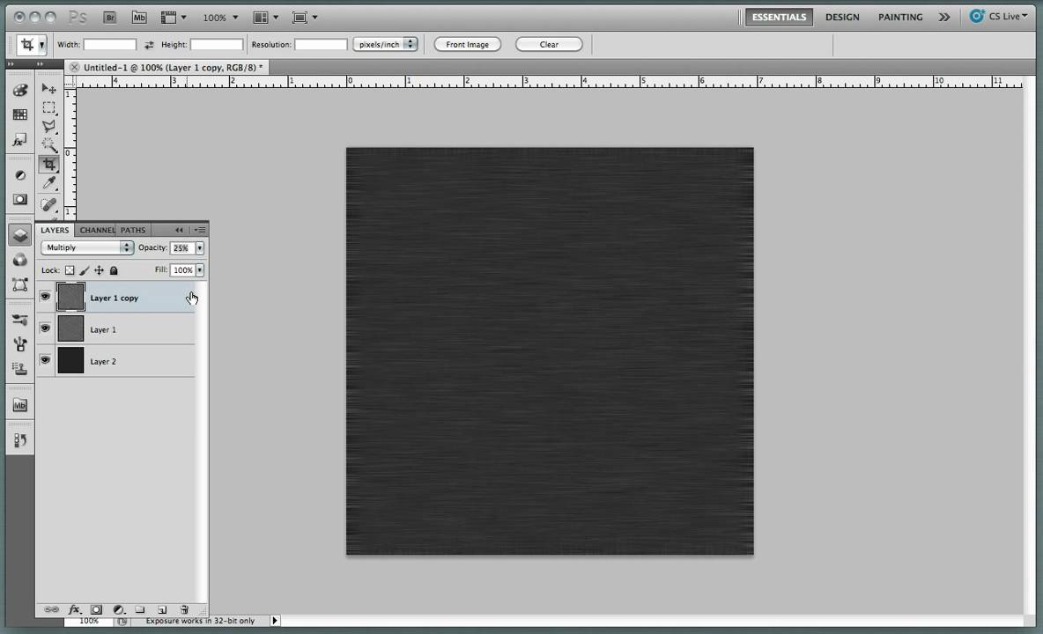The image size is (1043, 634).
Task: Delete layer with trash icon
Action: [x=184, y=609]
